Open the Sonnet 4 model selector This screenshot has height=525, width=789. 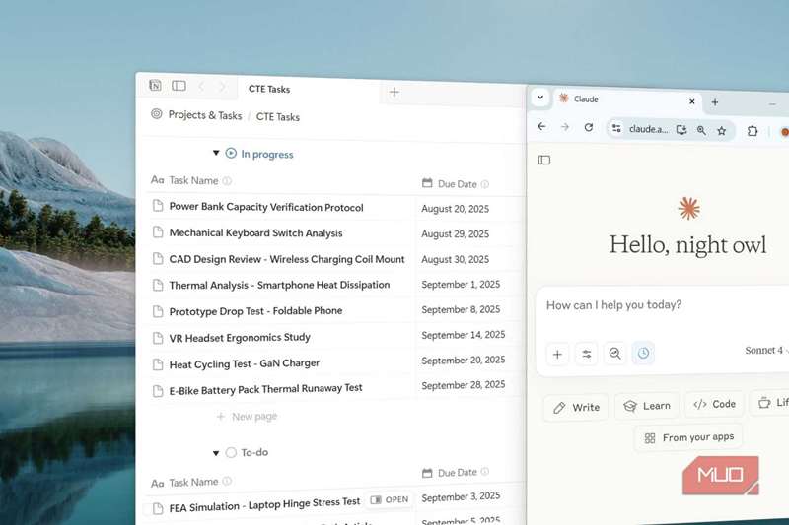765,351
